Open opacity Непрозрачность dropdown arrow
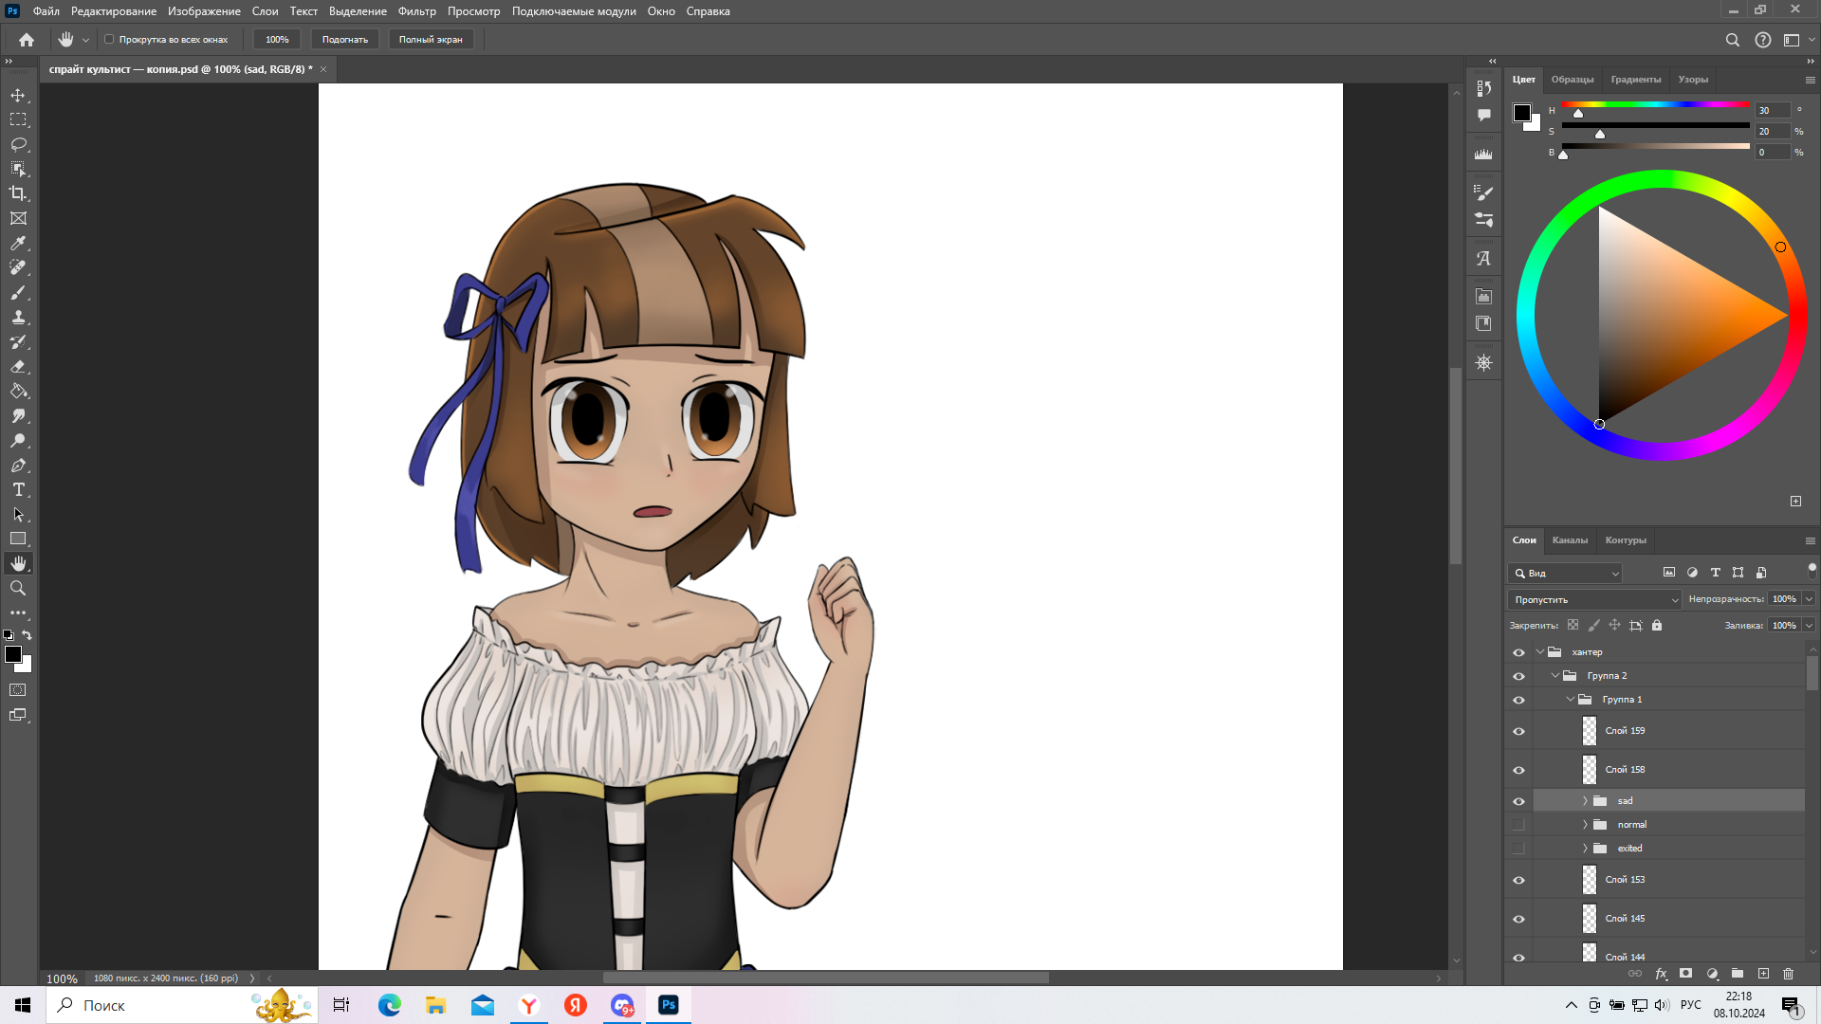This screenshot has width=1821, height=1024. point(1809,599)
